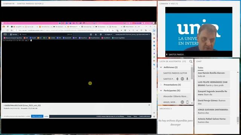Click LUIS FELIPE HERNÁNDEZ ZAMBRANO chat message

click(x=213, y=84)
